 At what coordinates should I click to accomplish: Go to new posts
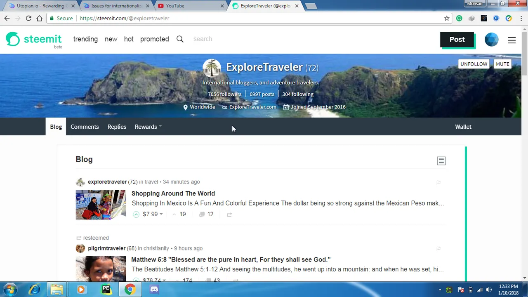[111, 39]
